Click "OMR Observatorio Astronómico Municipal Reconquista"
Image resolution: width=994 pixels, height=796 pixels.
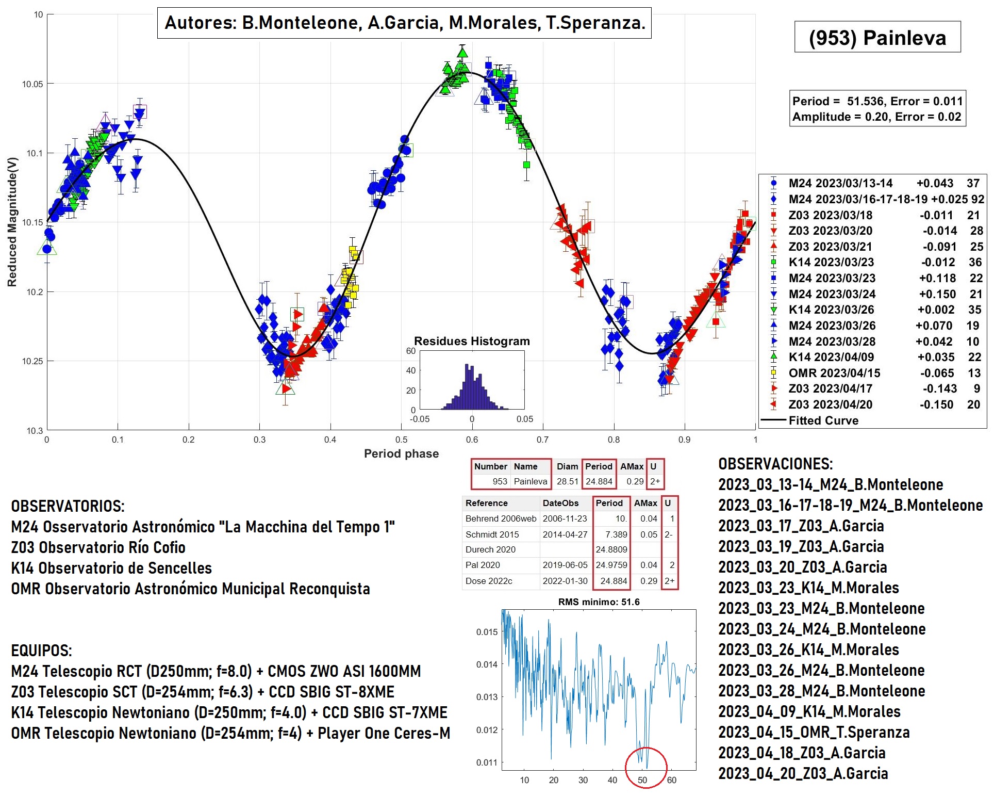pyautogui.click(x=190, y=589)
